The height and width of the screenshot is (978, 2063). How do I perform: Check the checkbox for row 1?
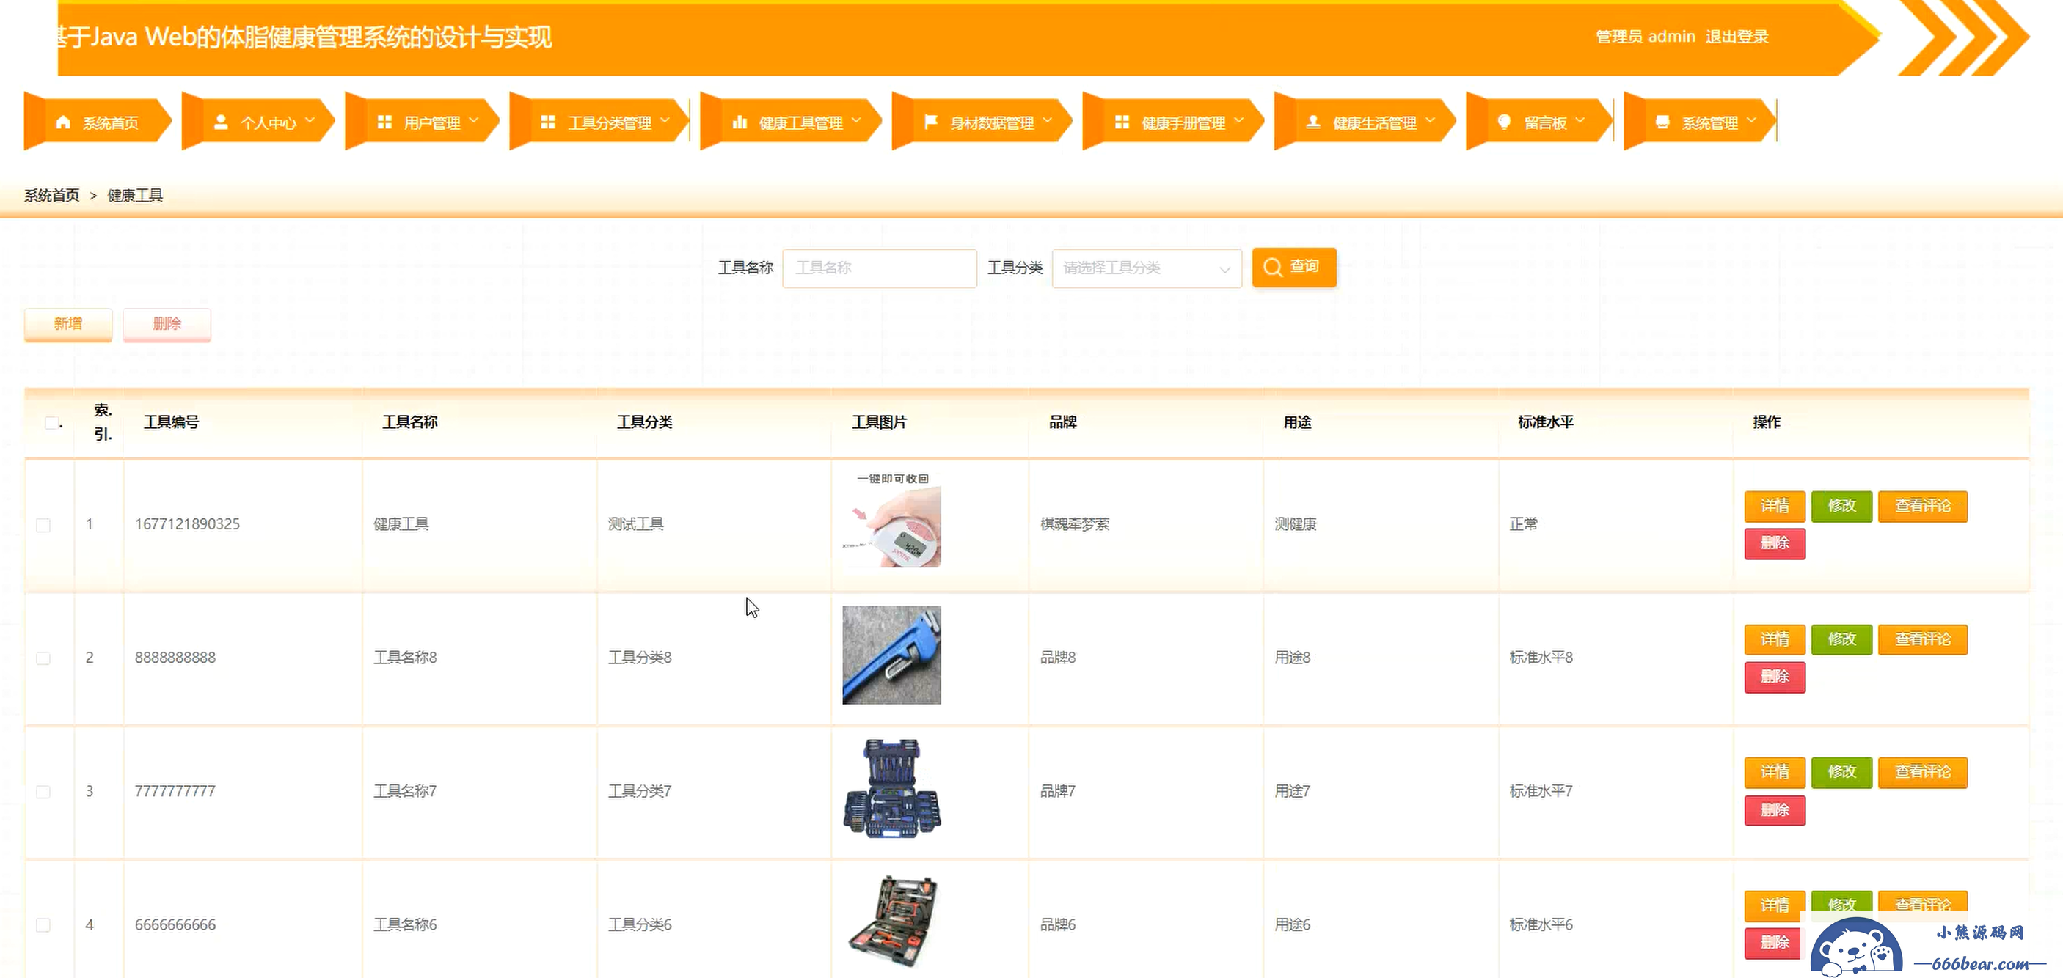pos(43,525)
